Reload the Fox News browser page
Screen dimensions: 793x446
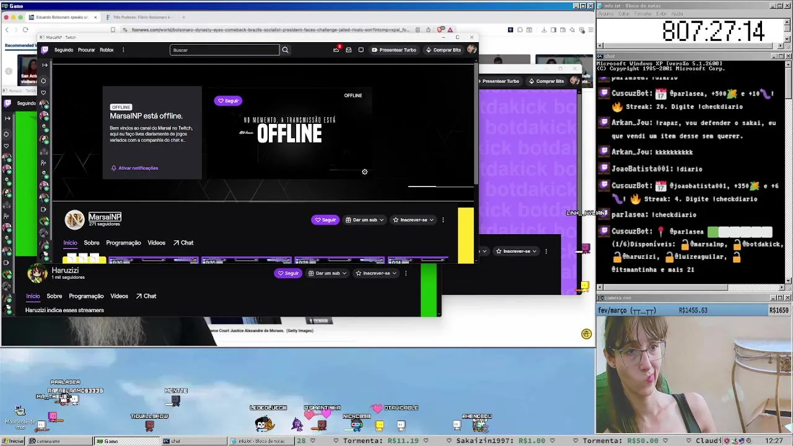tap(25, 30)
